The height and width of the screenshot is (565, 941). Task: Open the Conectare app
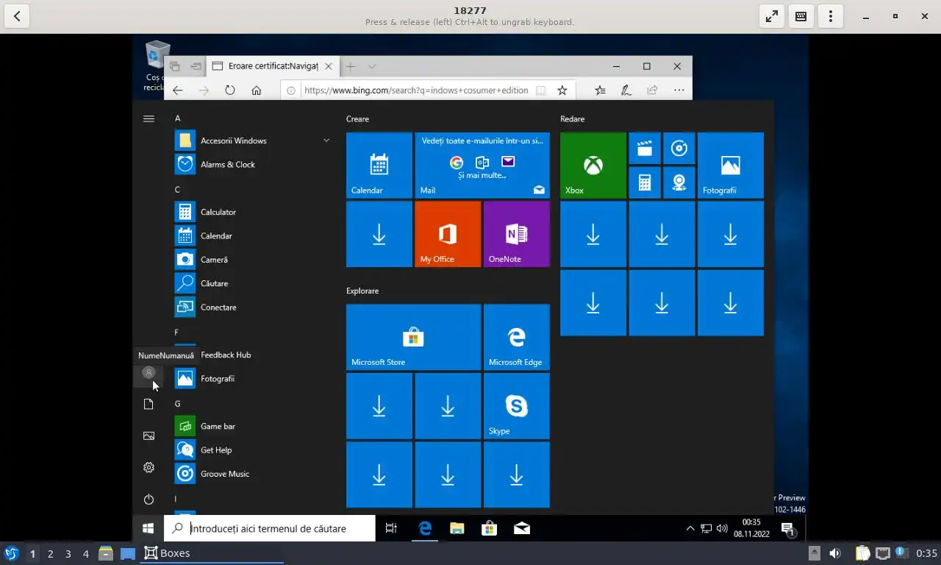(x=251, y=307)
